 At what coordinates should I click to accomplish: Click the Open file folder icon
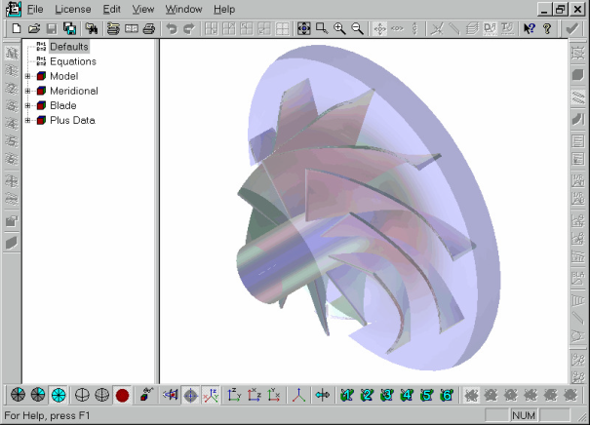coord(34,29)
